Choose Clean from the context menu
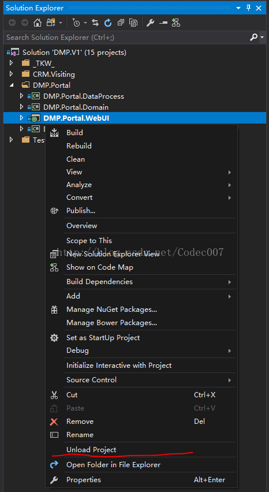Screen dimensions: 269x492 (x=141, y=159)
